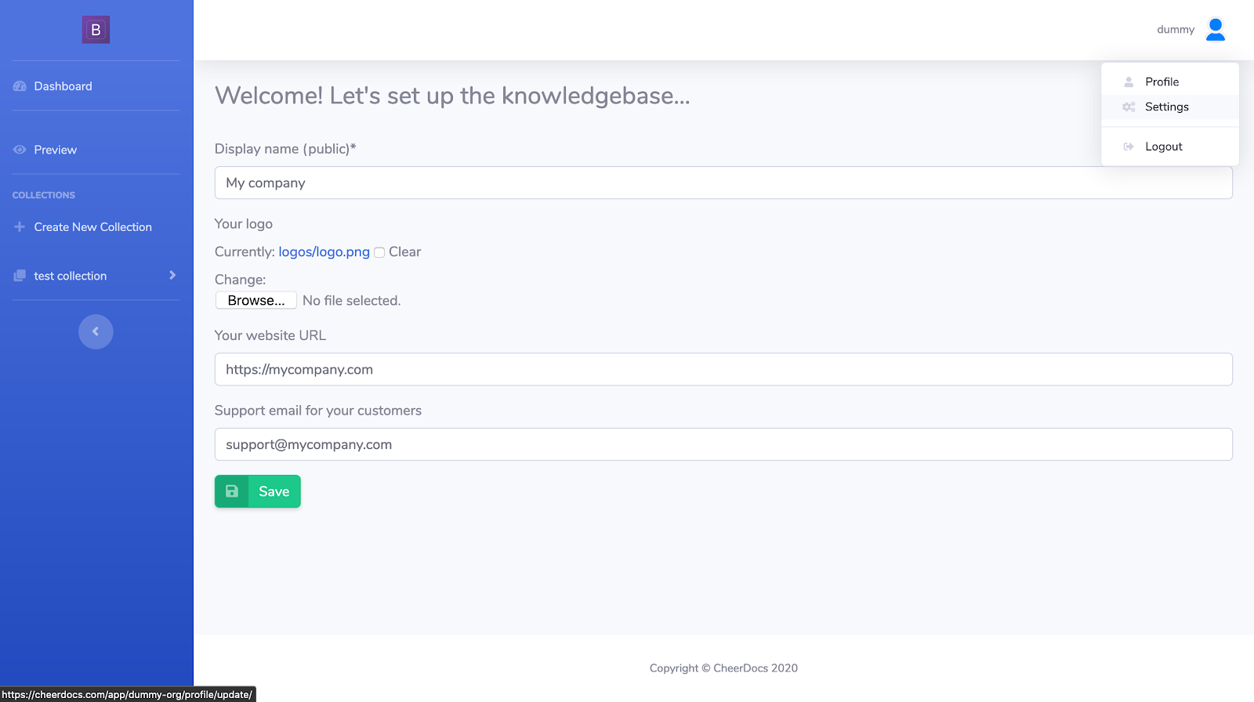Screen dimensions: 1254x702
Task: Click the Support email input field
Action: tap(723, 444)
